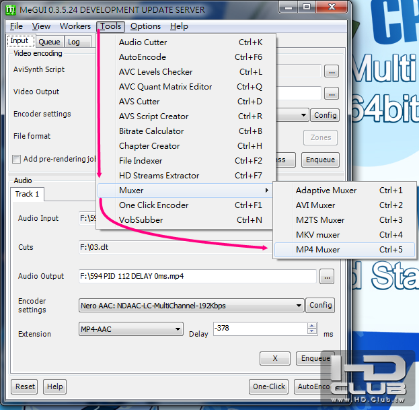The image size is (419, 410).
Task: Launch VobSubber tool
Action: click(186, 220)
